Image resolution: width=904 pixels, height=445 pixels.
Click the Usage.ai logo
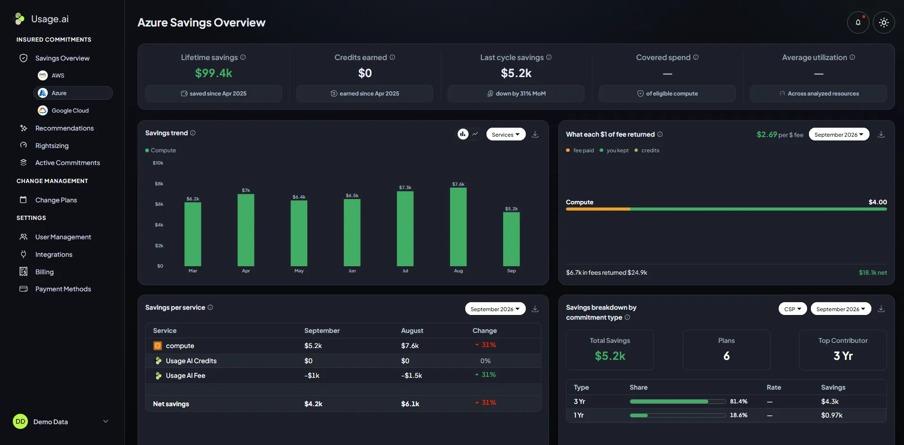point(42,19)
